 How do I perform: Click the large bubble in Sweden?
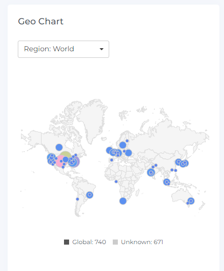(x=122, y=145)
